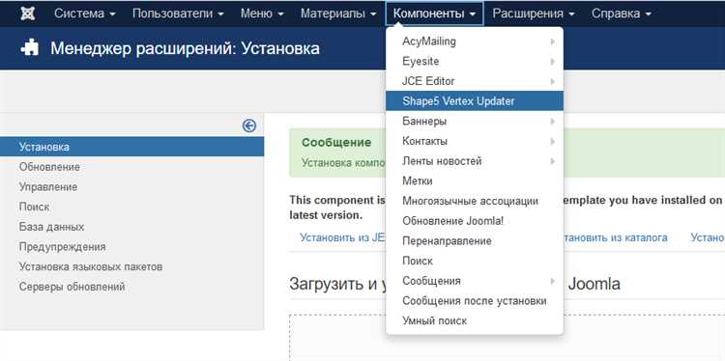Open the Пользователи menu
Viewport: 725px width, 361px height.
click(178, 14)
